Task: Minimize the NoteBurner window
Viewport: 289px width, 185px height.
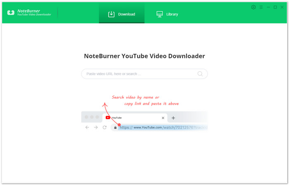Action: click(268, 7)
